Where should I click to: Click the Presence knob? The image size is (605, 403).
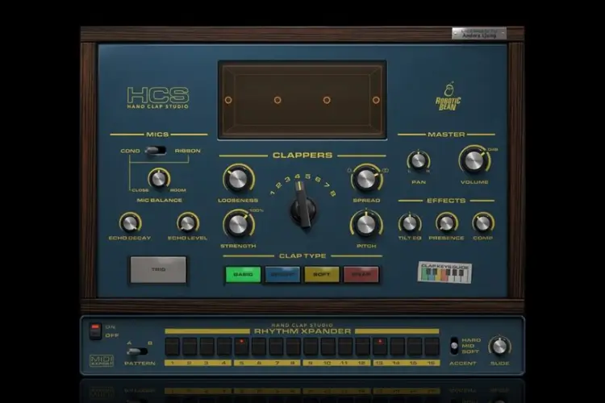(x=446, y=223)
